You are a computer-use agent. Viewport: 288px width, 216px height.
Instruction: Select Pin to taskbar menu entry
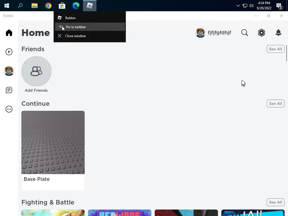click(x=90, y=27)
